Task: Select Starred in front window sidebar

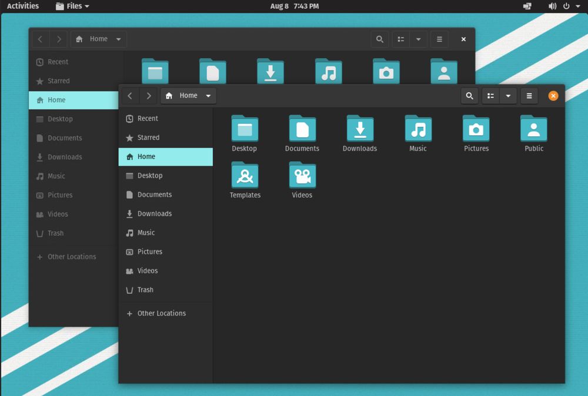Action: (166, 137)
